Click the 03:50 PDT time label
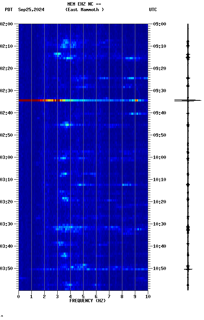The height and width of the screenshot is (320, 204). point(6,269)
